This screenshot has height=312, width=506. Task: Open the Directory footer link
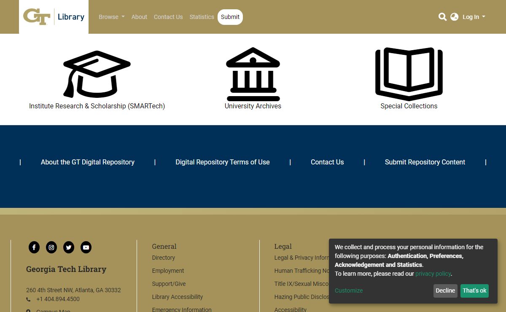(164, 258)
